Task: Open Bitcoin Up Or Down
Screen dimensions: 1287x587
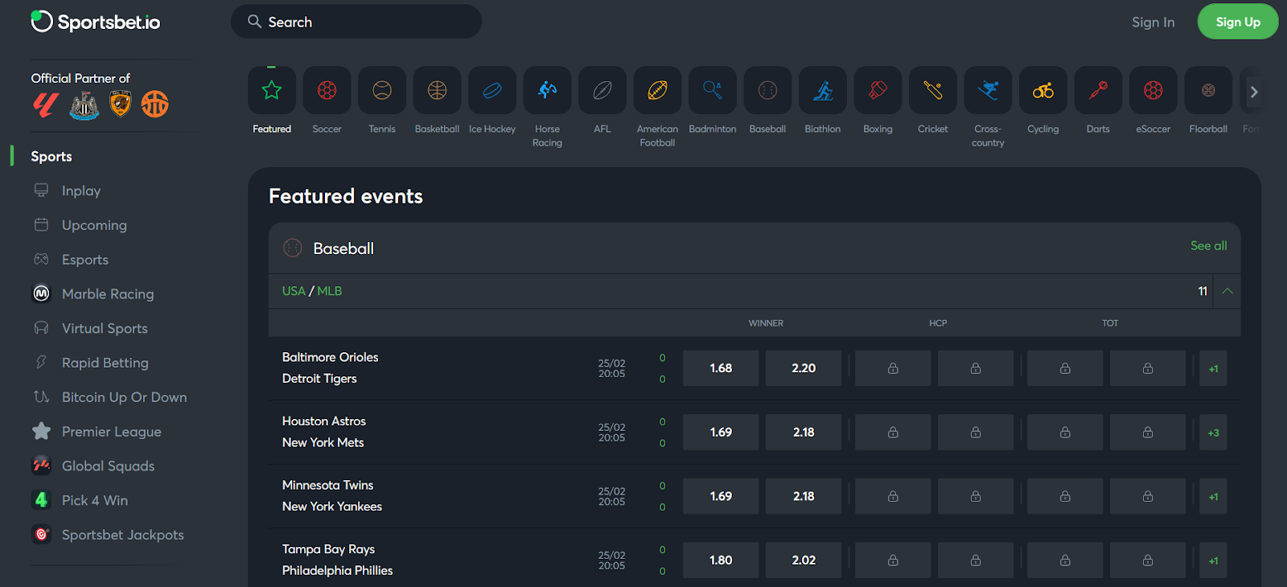Action: pos(124,397)
